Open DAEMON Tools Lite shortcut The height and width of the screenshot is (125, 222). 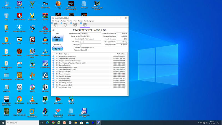19,29
